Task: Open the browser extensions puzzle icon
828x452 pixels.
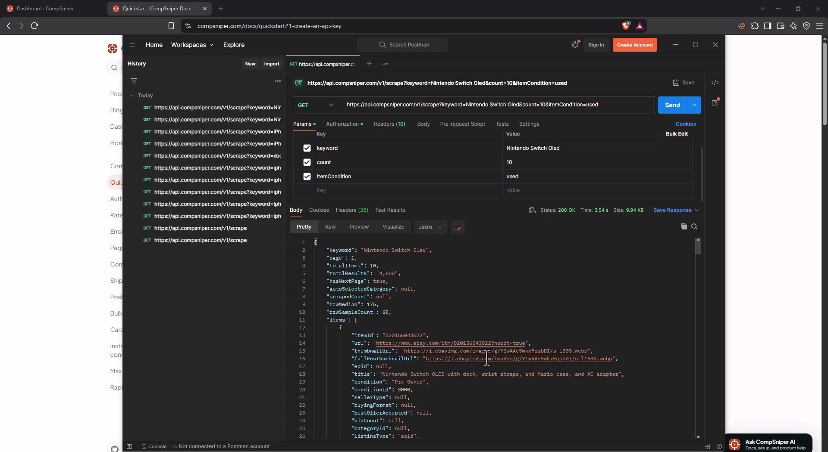Action: pos(755,26)
